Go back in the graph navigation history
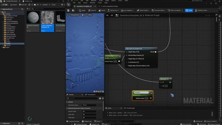The height and width of the screenshot is (125, 222). tap(107, 15)
